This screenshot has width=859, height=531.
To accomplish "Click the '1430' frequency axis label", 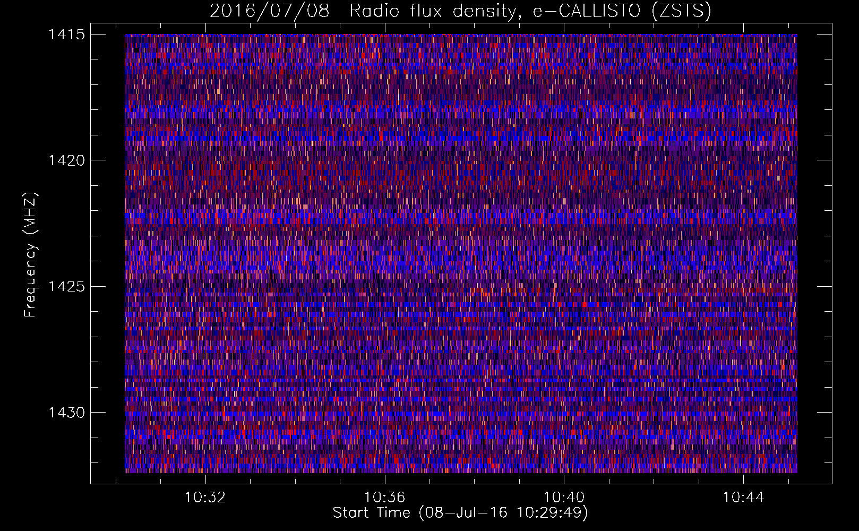I will tap(66, 413).
